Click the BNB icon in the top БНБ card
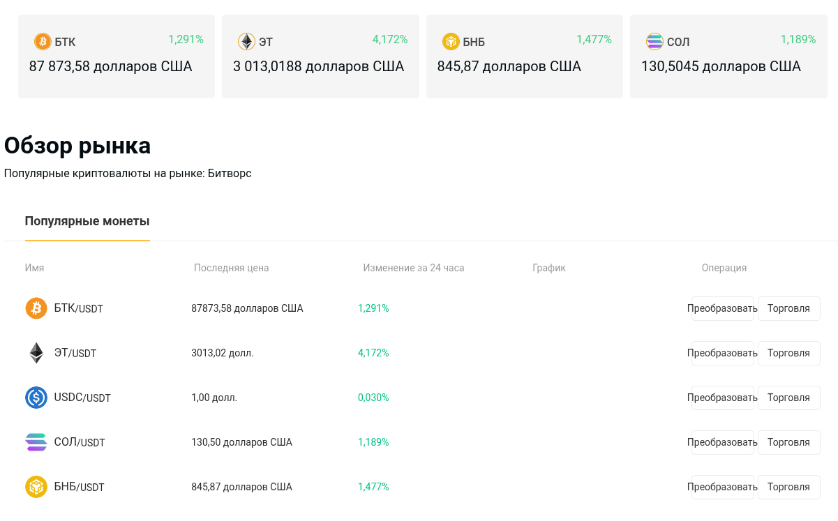 451,42
